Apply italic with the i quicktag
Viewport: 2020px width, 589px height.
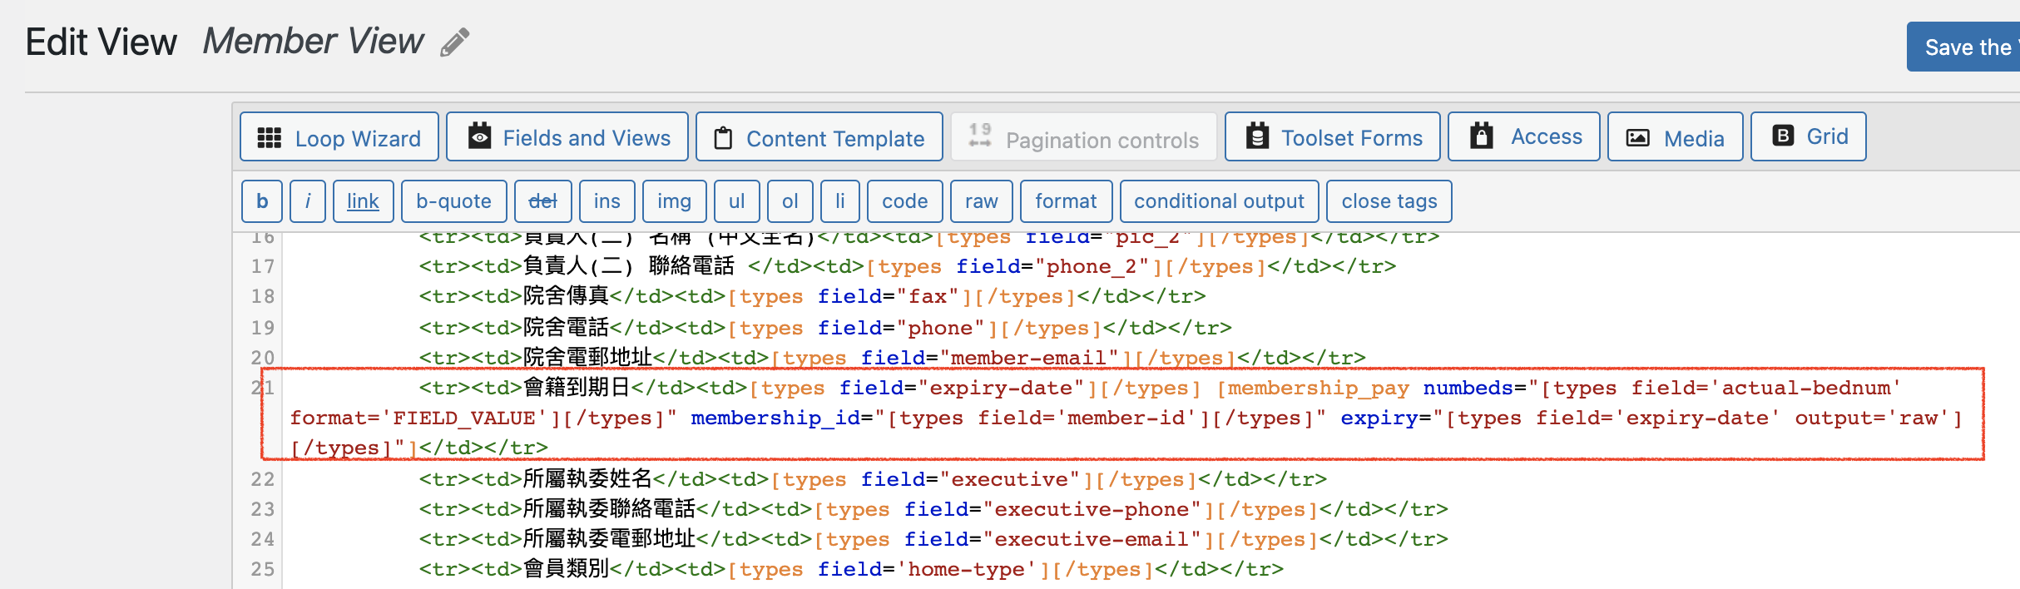(308, 201)
